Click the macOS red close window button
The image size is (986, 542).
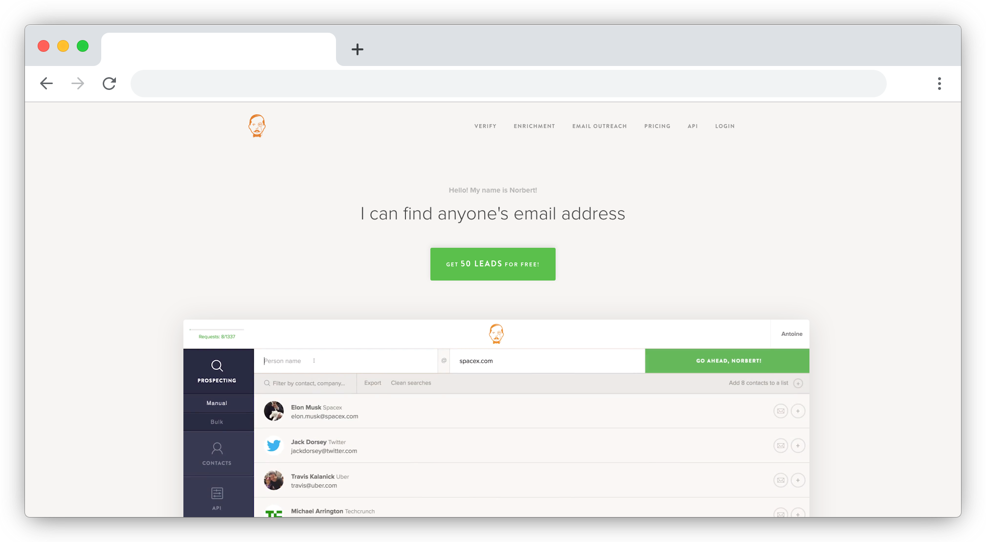click(x=44, y=46)
